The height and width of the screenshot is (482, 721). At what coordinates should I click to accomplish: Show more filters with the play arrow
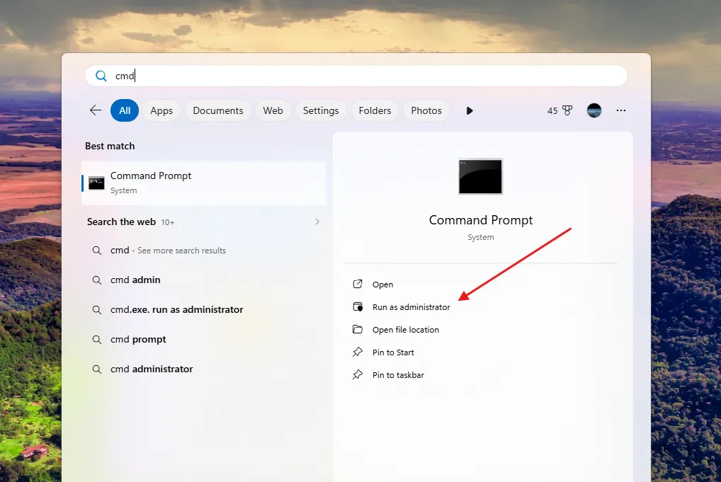point(469,110)
